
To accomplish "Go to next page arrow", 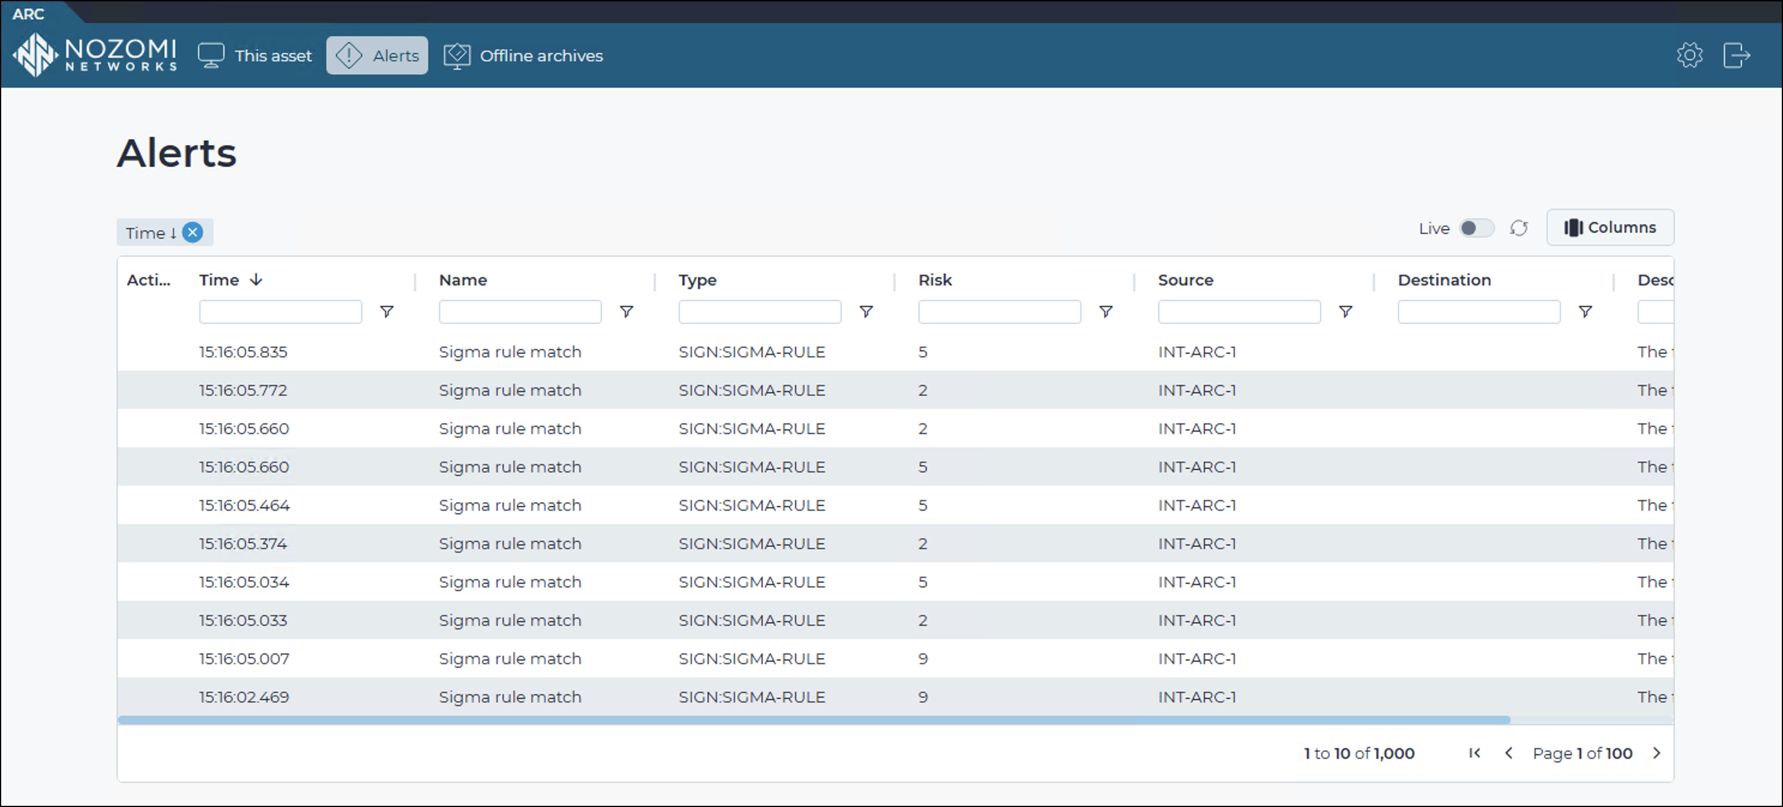I will point(1656,753).
